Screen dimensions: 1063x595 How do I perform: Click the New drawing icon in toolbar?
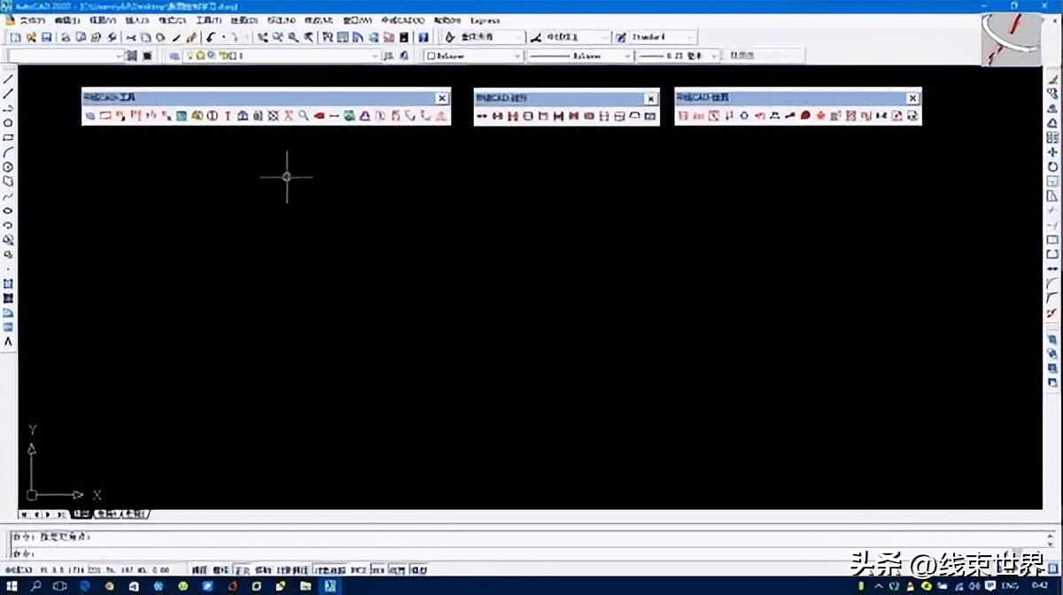pos(15,37)
